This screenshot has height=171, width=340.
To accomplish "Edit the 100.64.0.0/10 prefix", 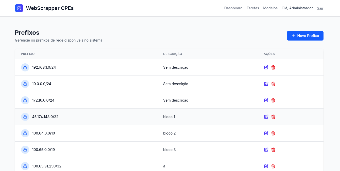I will pos(266,133).
